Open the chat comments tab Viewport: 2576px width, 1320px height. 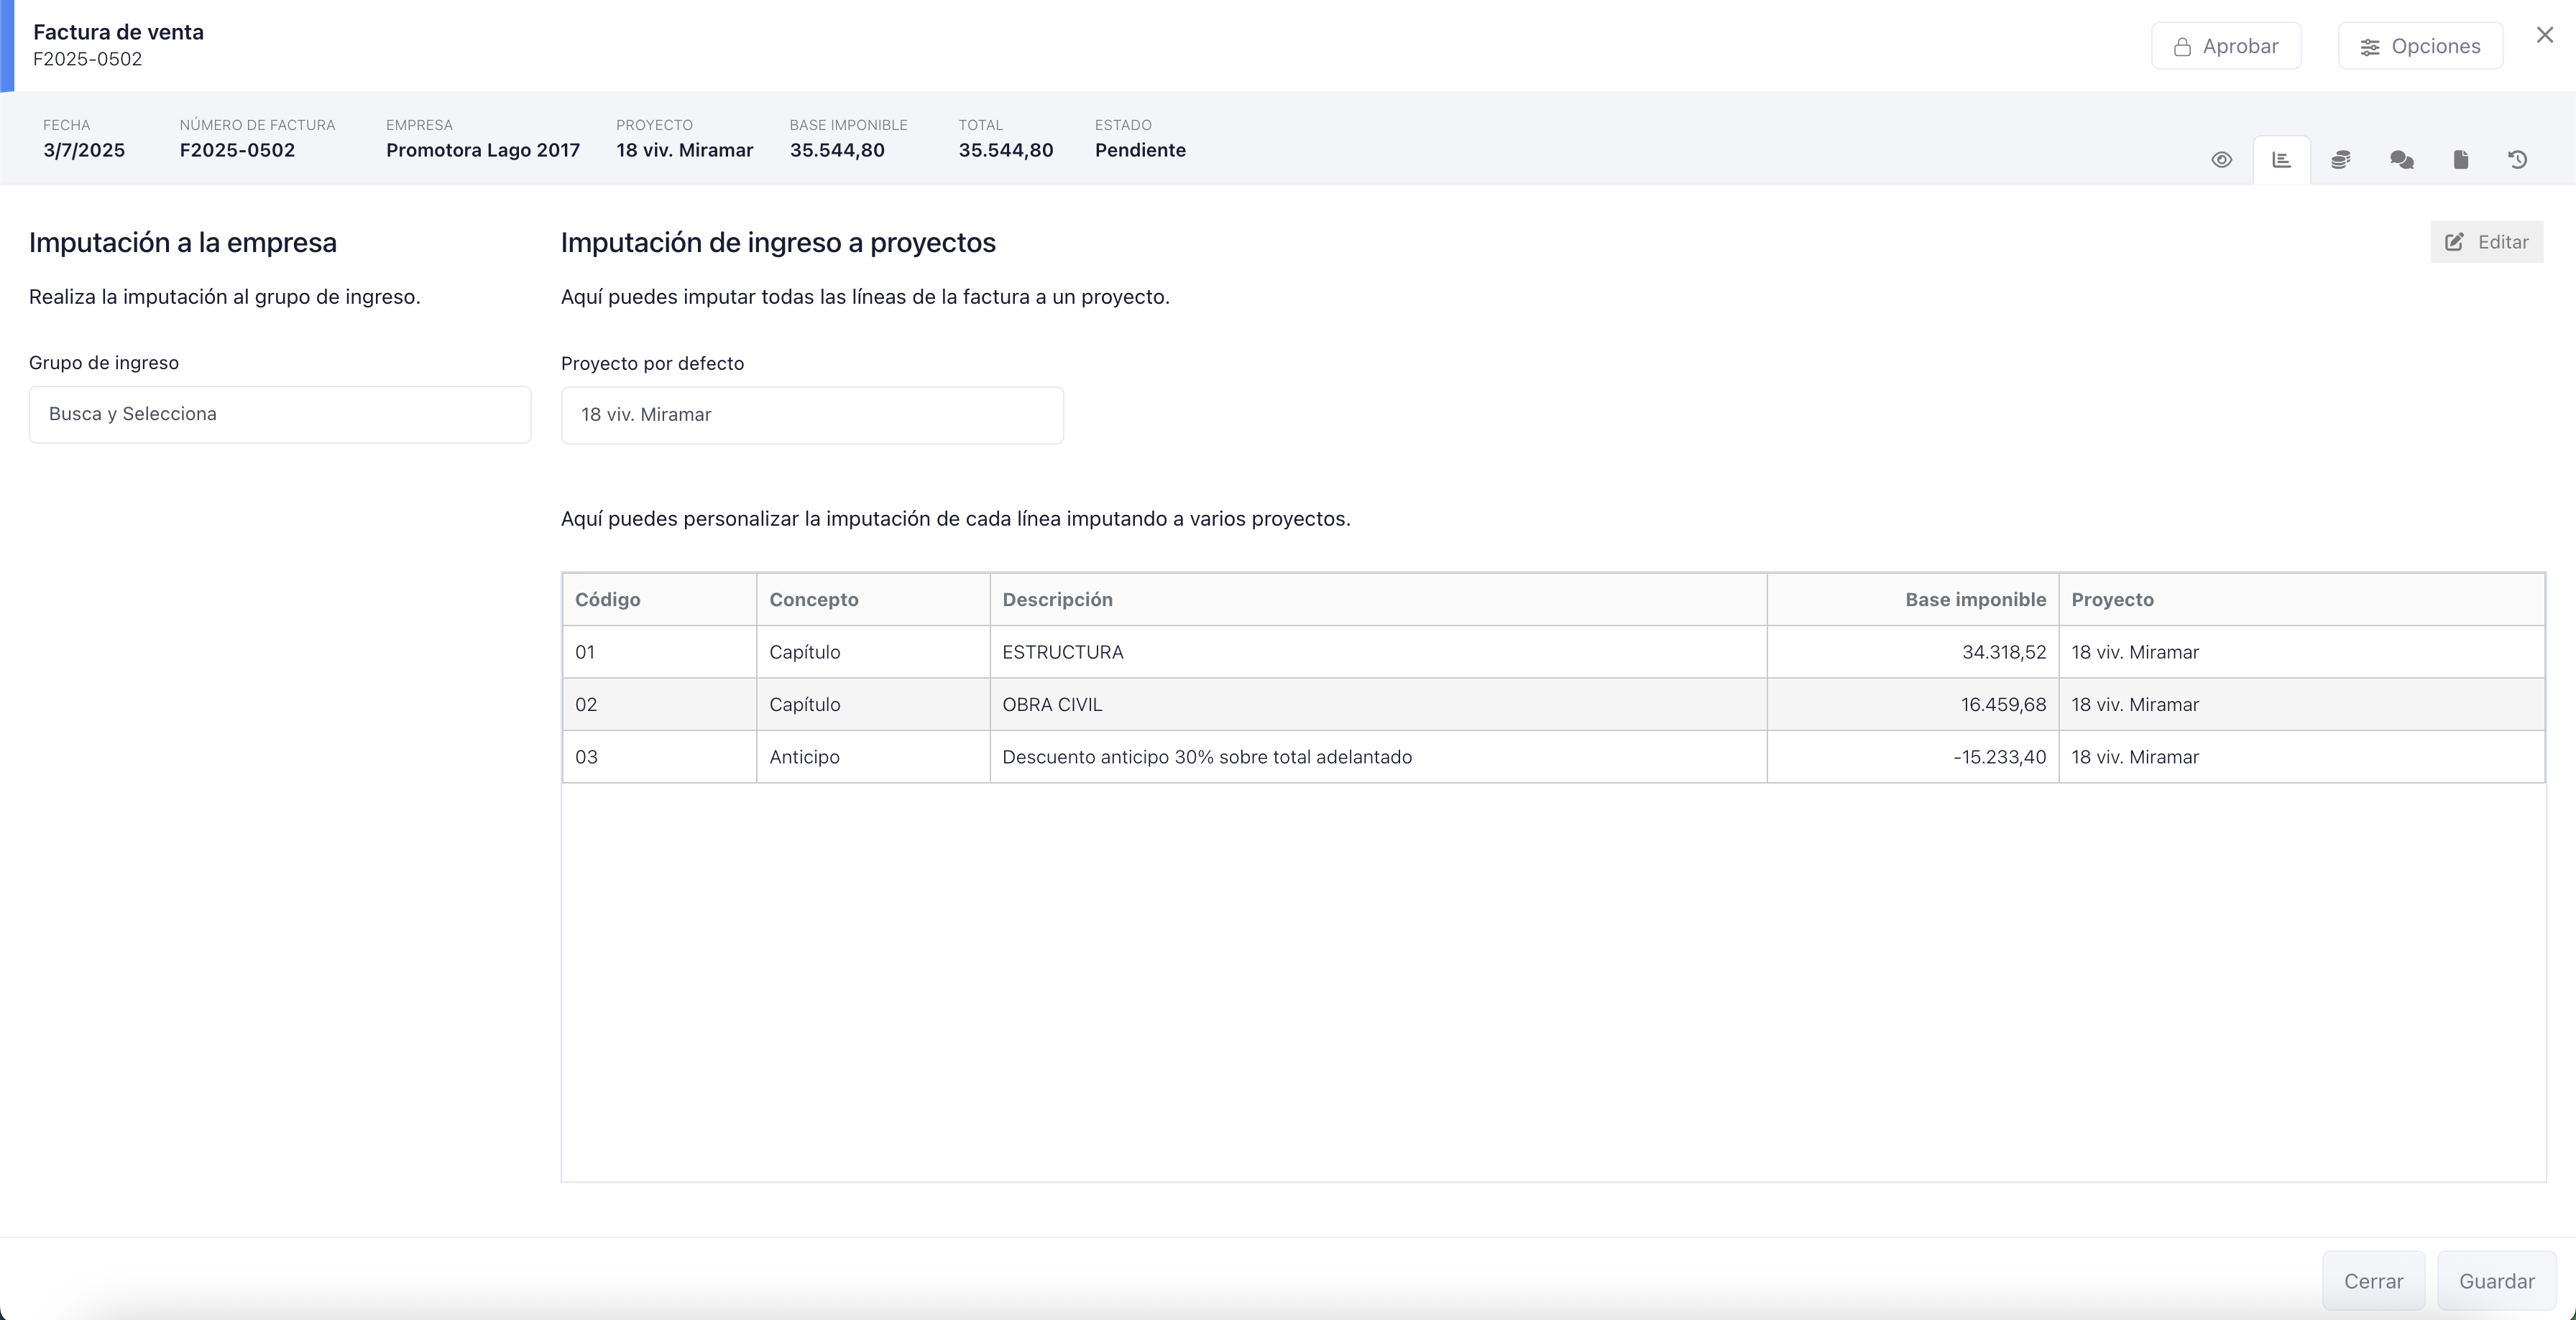(x=2401, y=160)
